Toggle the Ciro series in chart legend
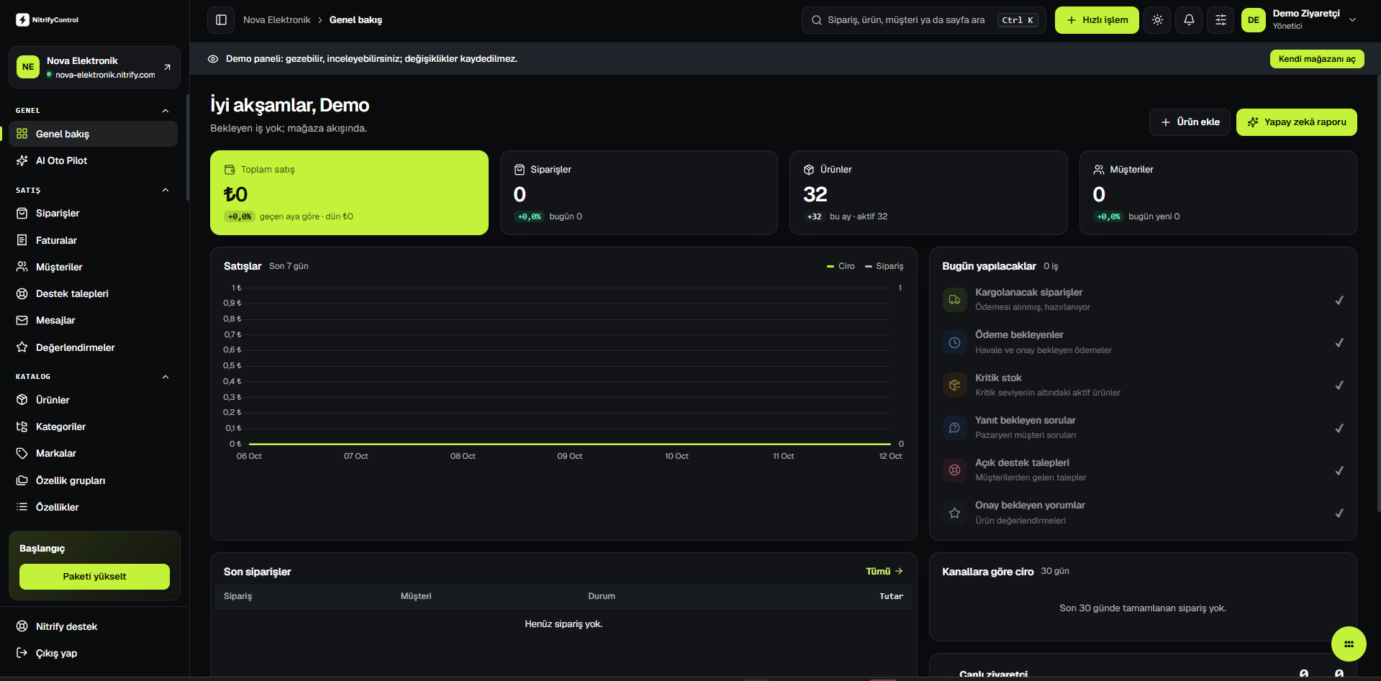 pyautogui.click(x=841, y=266)
